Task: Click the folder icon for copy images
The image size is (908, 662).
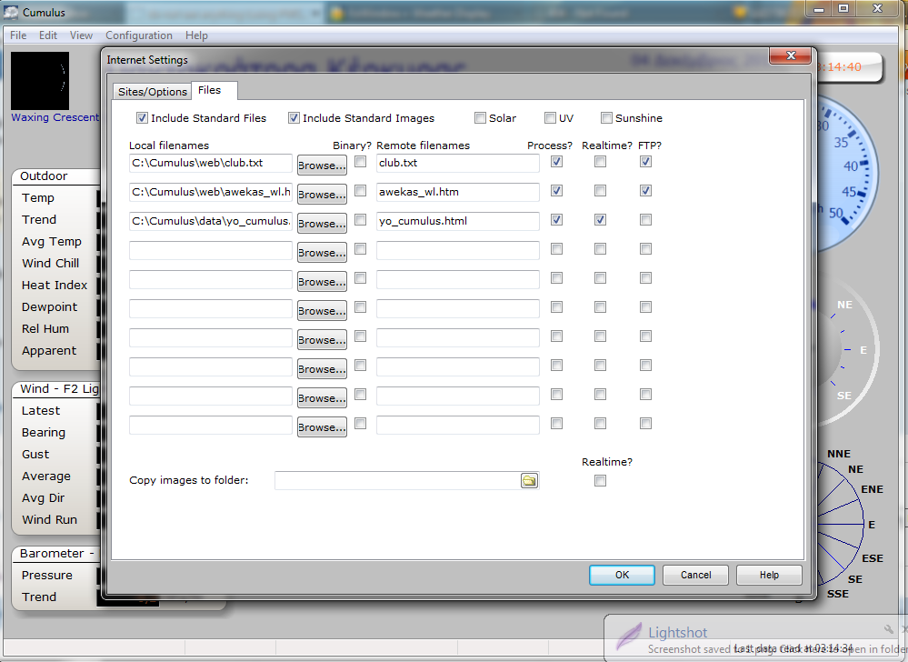Action: [x=529, y=480]
